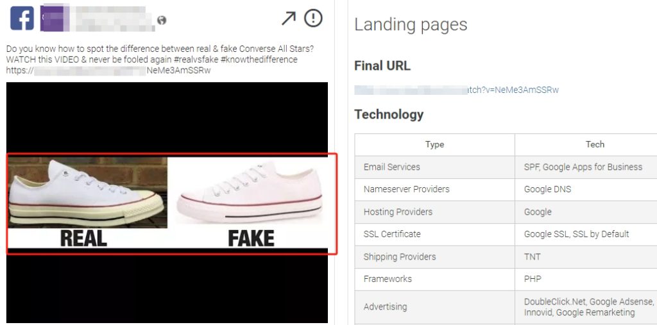Click the Tech column header
This screenshot has height=325, width=657.
click(x=595, y=144)
